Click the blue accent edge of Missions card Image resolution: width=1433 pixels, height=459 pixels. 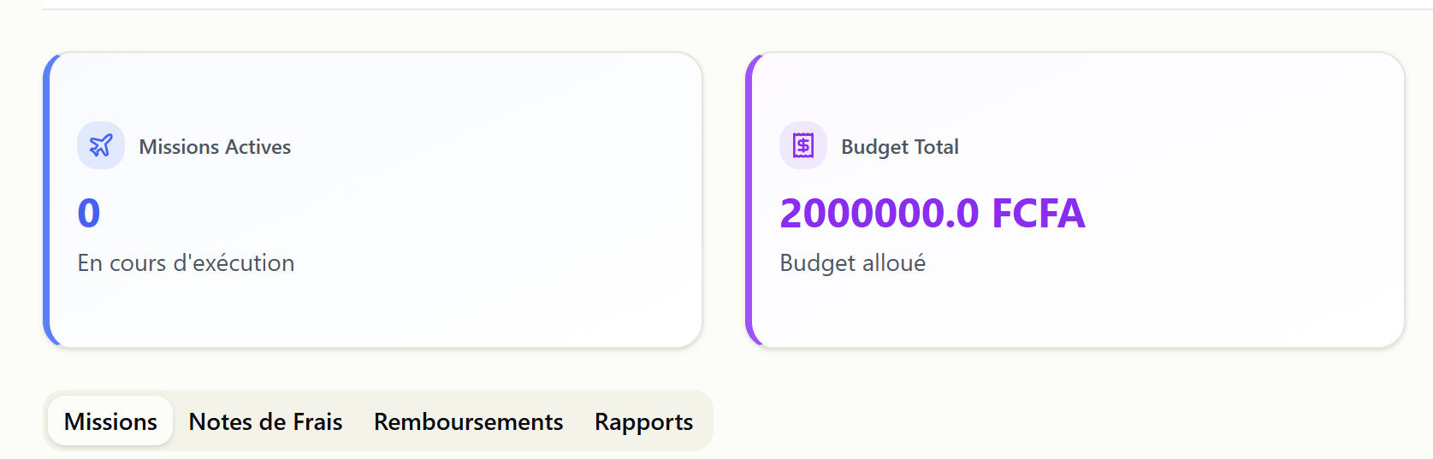pos(47,200)
